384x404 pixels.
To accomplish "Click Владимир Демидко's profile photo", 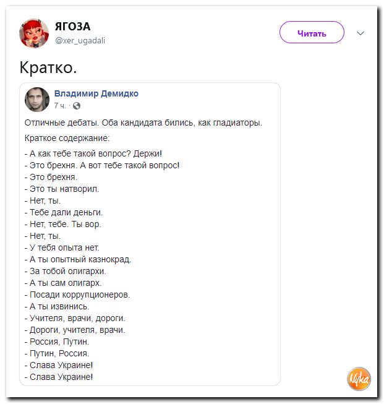I will click(x=37, y=99).
